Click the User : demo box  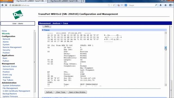pyautogui.click(x=18, y=23)
